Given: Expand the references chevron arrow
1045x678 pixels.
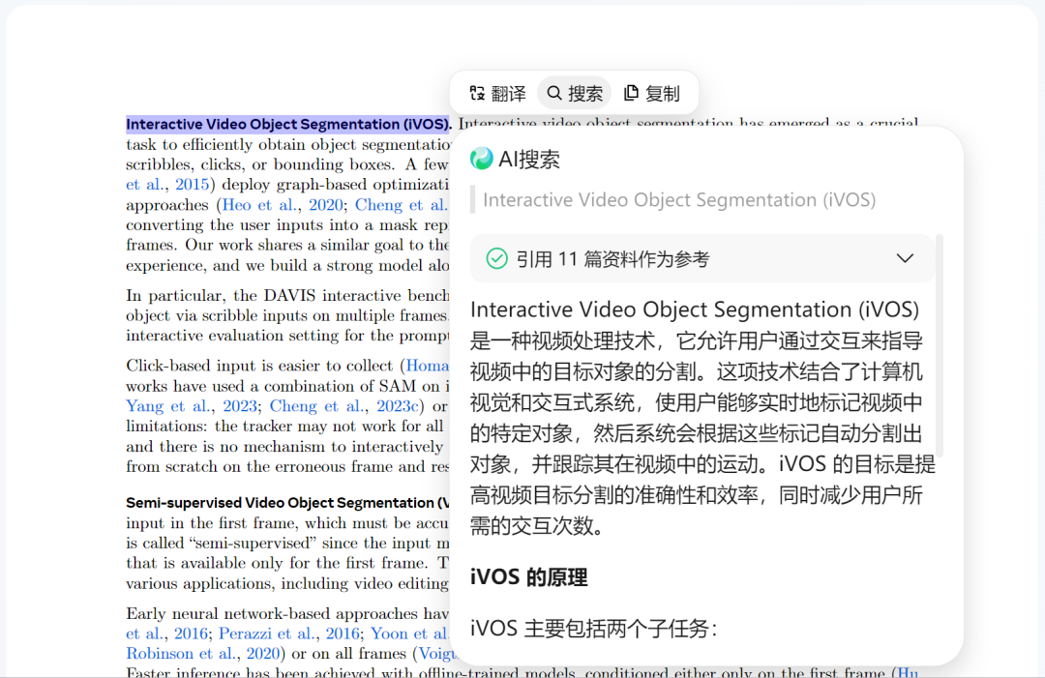Looking at the screenshot, I should (x=905, y=258).
